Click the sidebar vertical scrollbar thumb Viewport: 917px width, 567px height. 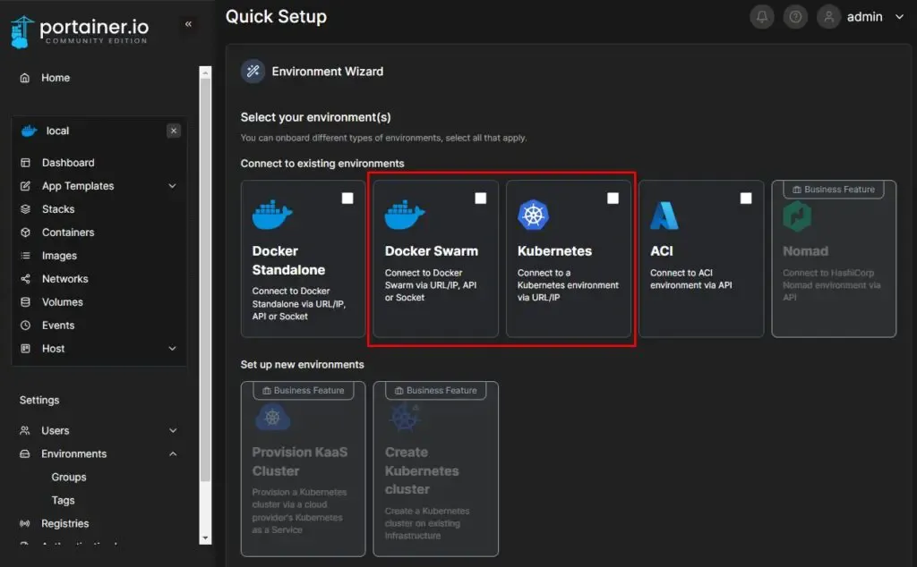click(x=205, y=280)
